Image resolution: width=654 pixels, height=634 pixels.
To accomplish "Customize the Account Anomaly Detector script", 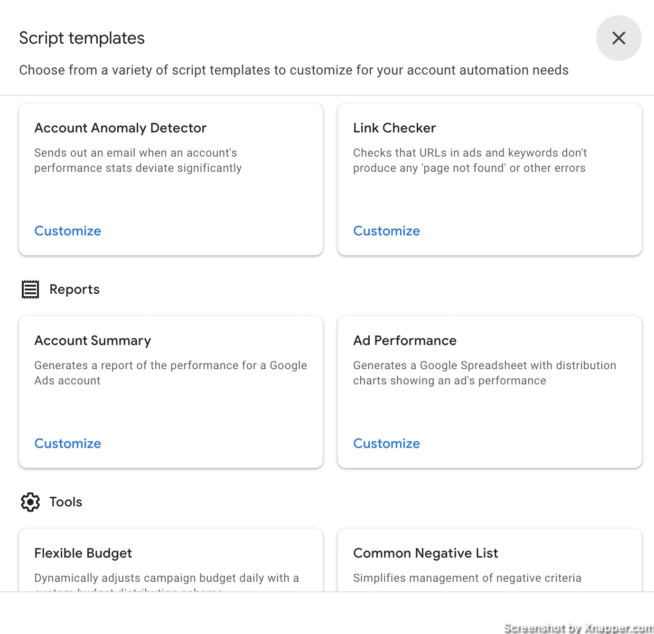I will [68, 231].
